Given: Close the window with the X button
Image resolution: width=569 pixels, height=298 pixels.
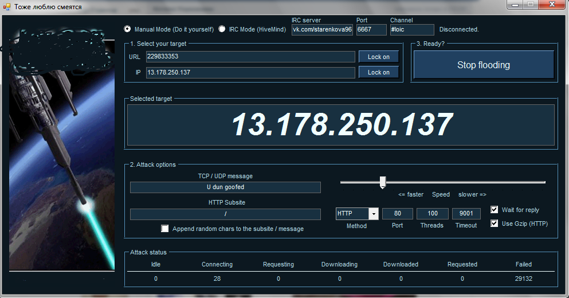Looking at the screenshot, I should point(552,5).
